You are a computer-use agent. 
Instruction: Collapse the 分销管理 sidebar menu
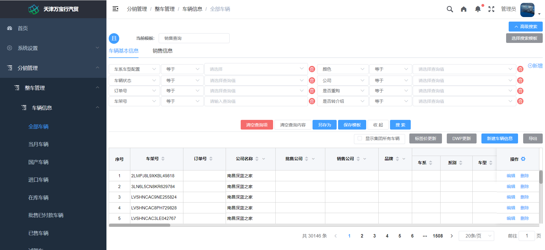53,68
